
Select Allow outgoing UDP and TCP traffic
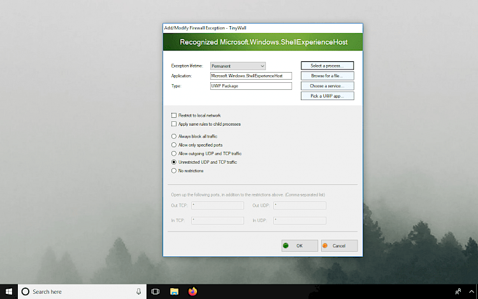pos(174,154)
